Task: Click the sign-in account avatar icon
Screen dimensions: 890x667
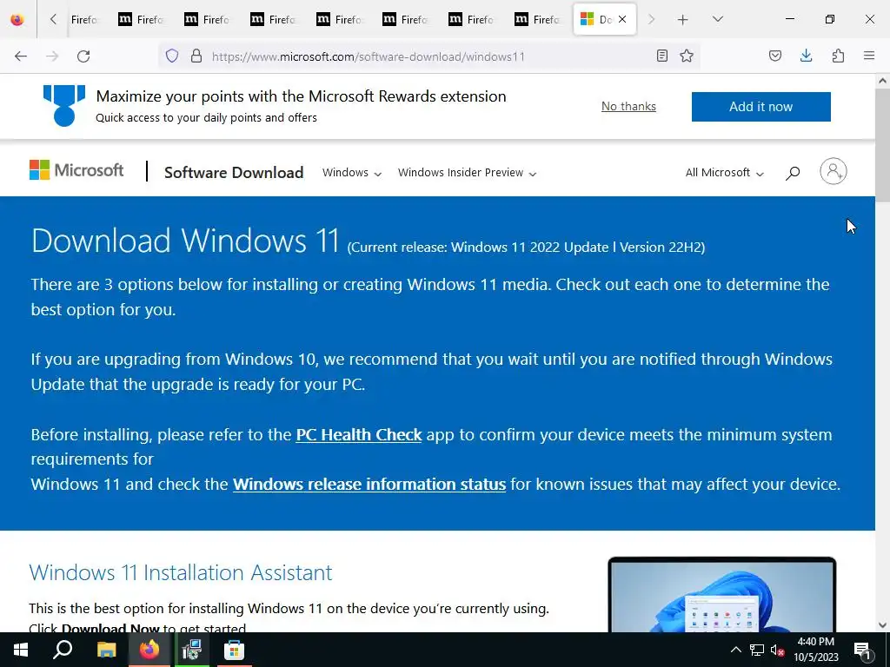Action: click(x=834, y=171)
